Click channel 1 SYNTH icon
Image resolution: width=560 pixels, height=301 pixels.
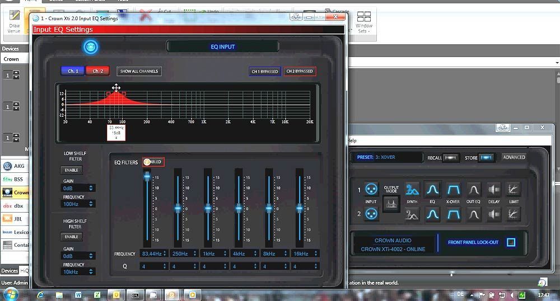pyautogui.click(x=412, y=189)
